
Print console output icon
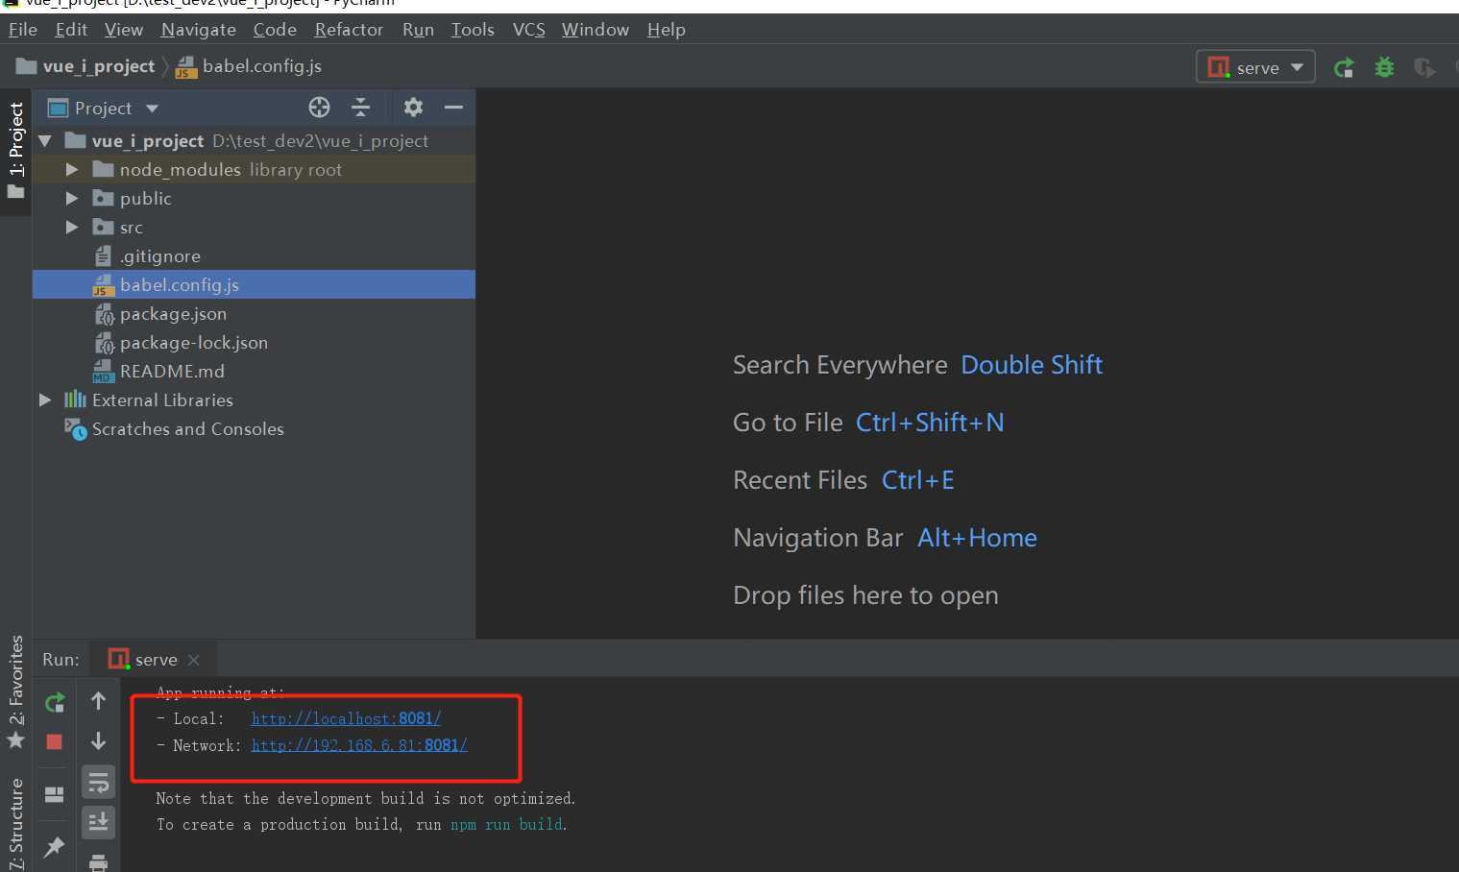98,862
